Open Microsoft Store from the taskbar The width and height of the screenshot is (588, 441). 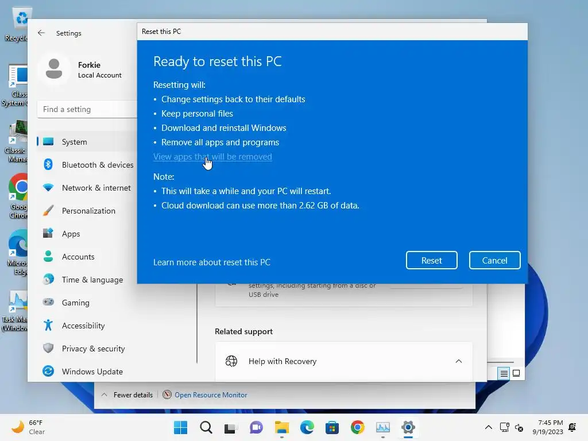[x=332, y=427]
